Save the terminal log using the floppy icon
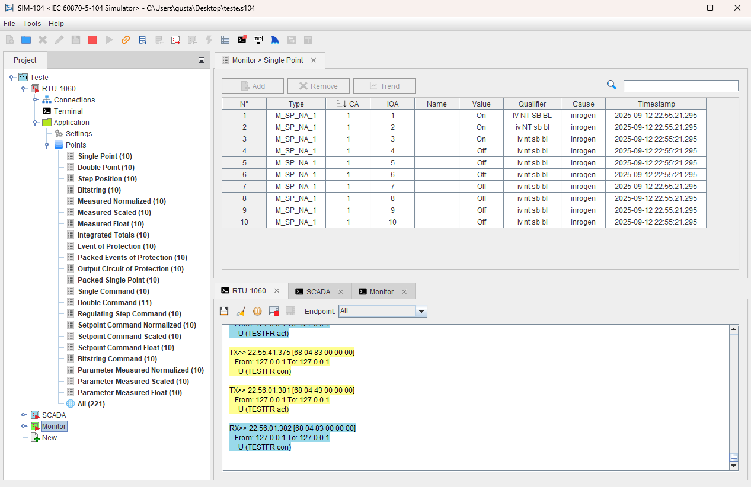The height and width of the screenshot is (487, 751). click(x=224, y=311)
